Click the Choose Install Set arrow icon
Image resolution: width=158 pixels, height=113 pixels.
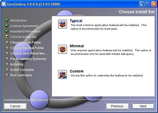coord(7,37)
